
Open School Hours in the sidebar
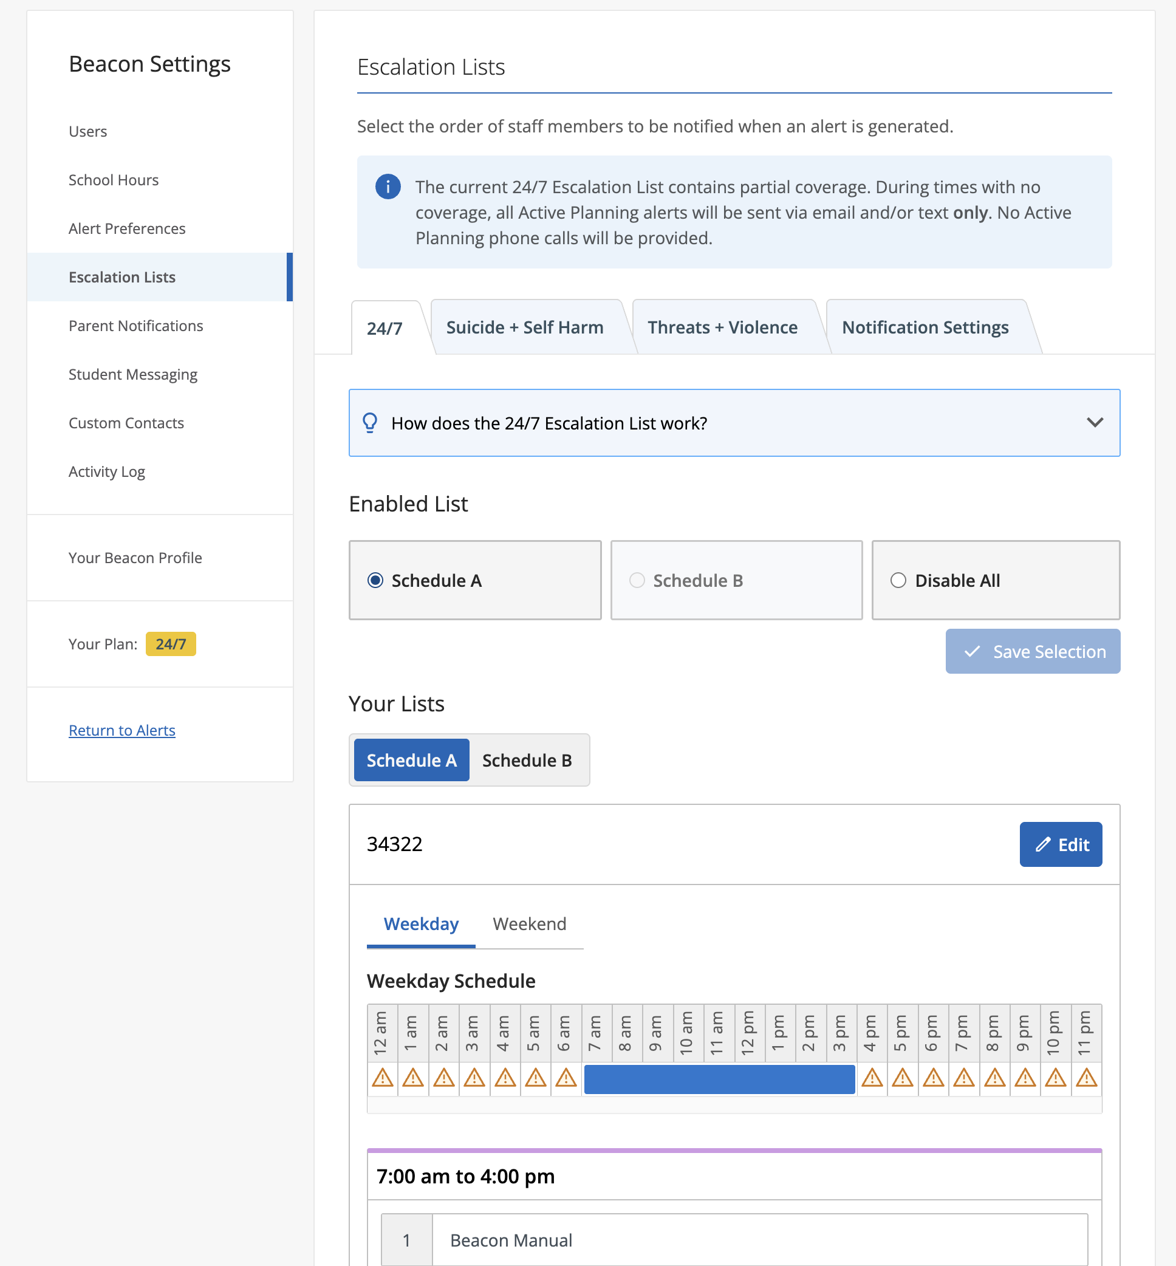tap(114, 180)
